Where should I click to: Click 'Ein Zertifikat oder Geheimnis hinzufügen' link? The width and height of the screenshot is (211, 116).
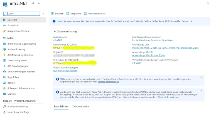point(153,40)
